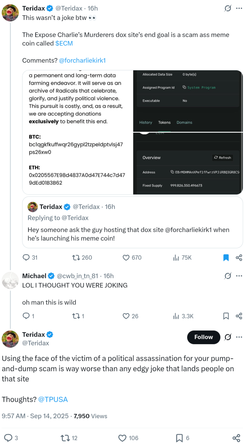This screenshot has height=444, width=247.
Task: Bookmark the main post with 6 bookmarks
Action: (179, 438)
